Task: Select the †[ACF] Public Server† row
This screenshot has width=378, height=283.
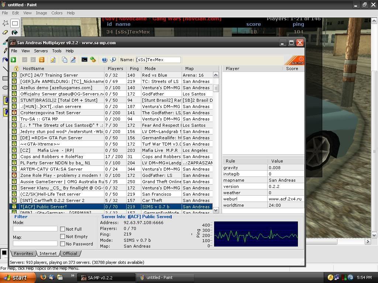Action: pos(111,206)
